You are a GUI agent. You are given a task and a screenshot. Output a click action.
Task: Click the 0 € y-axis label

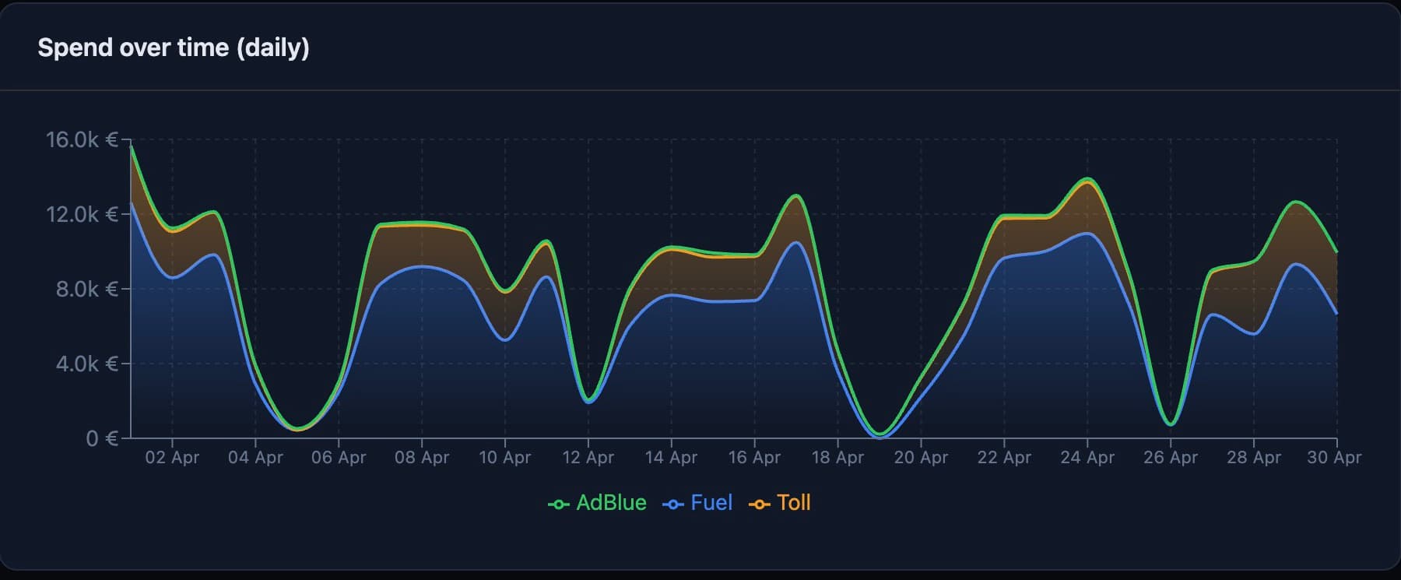coord(102,438)
